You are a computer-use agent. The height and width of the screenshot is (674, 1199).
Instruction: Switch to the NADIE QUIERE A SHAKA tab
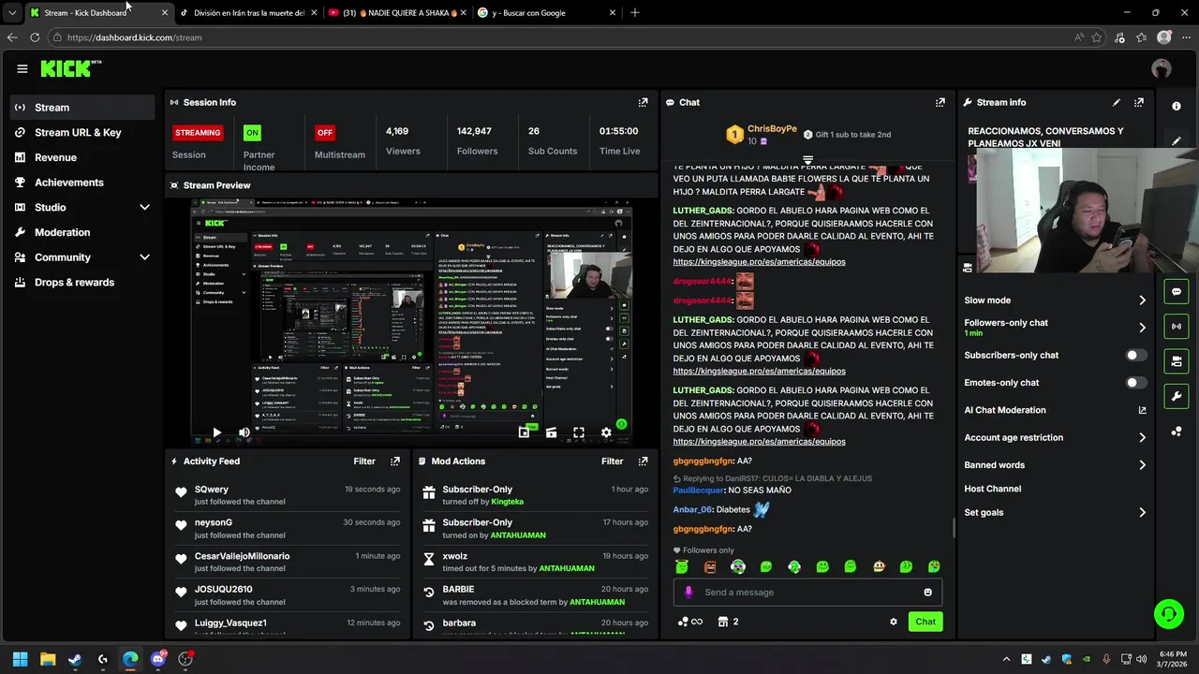tap(397, 13)
